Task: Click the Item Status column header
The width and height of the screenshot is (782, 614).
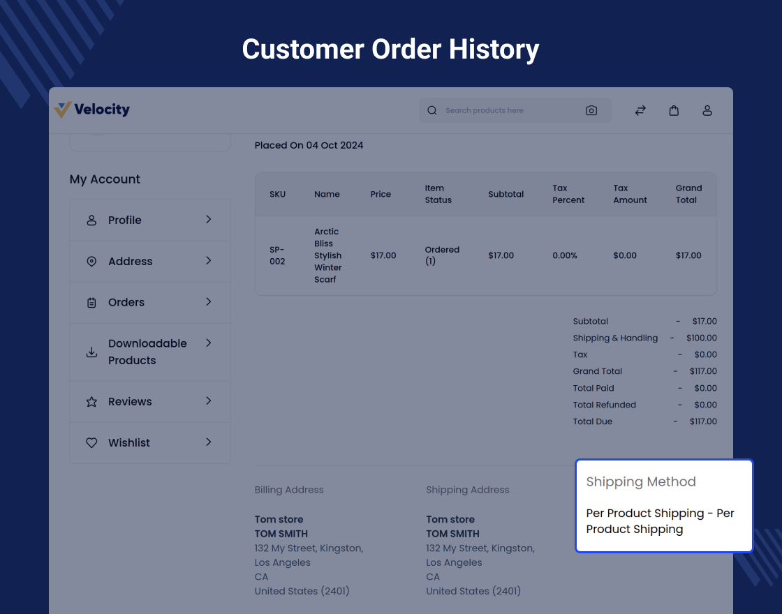Action: click(x=438, y=195)
